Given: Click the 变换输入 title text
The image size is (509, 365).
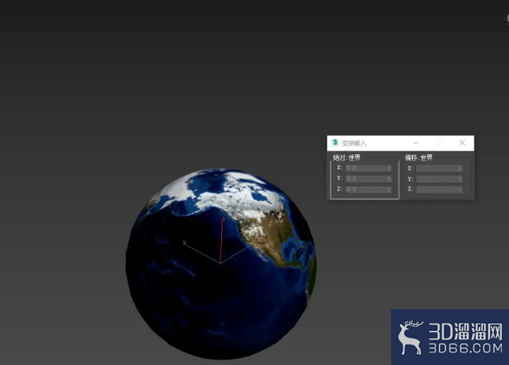Looking at the screenshot, I should point(354,143).
